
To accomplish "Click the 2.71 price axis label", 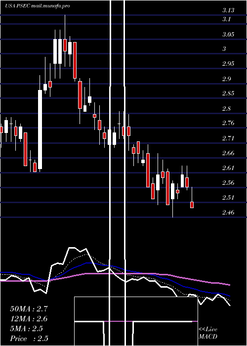I will click(x=228, y=138).
